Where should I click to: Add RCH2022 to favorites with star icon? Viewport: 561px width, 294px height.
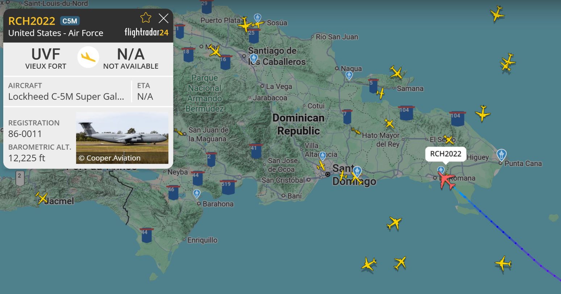pyautogui.click(x=146, y=18)
